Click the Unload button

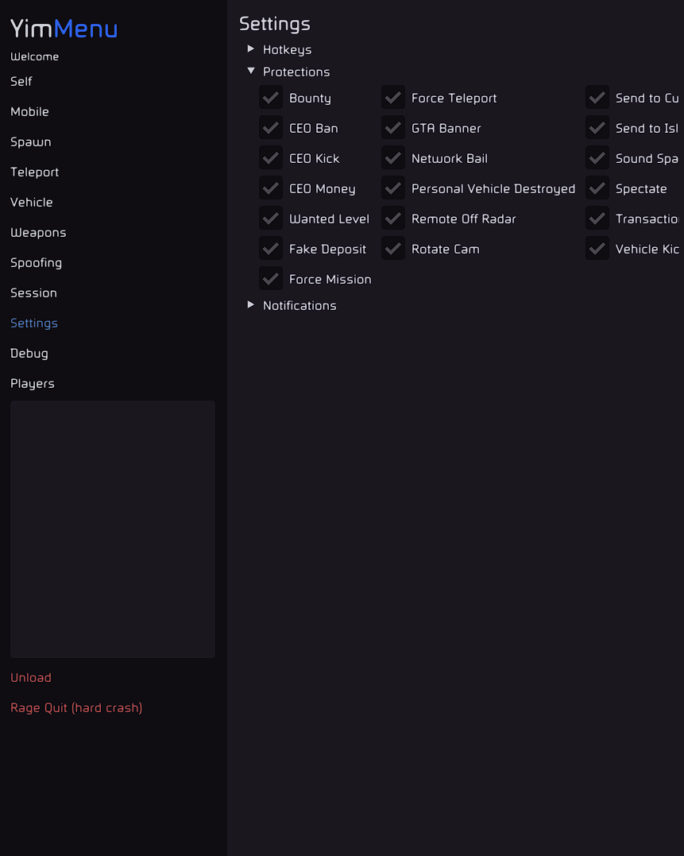(x=30, y=677)
